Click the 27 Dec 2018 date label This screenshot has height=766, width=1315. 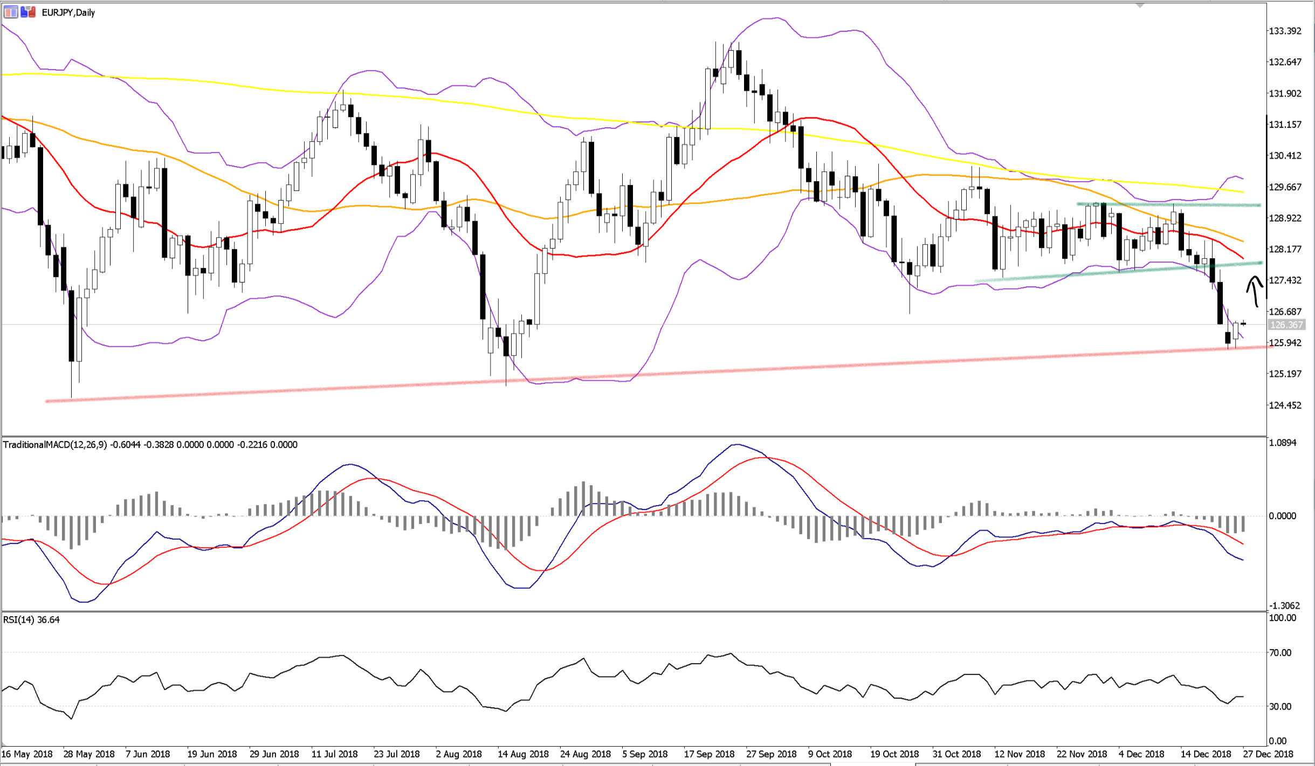tap(1268, 754)
